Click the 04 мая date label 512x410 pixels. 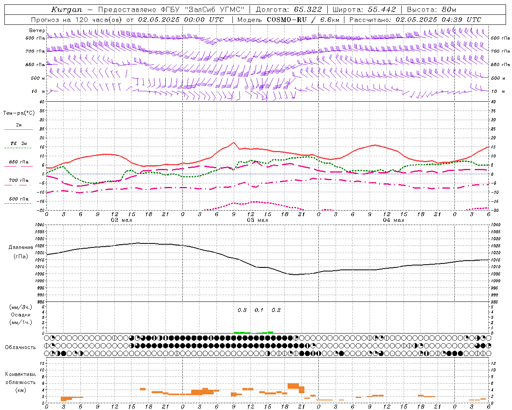[x=393, y=220]
